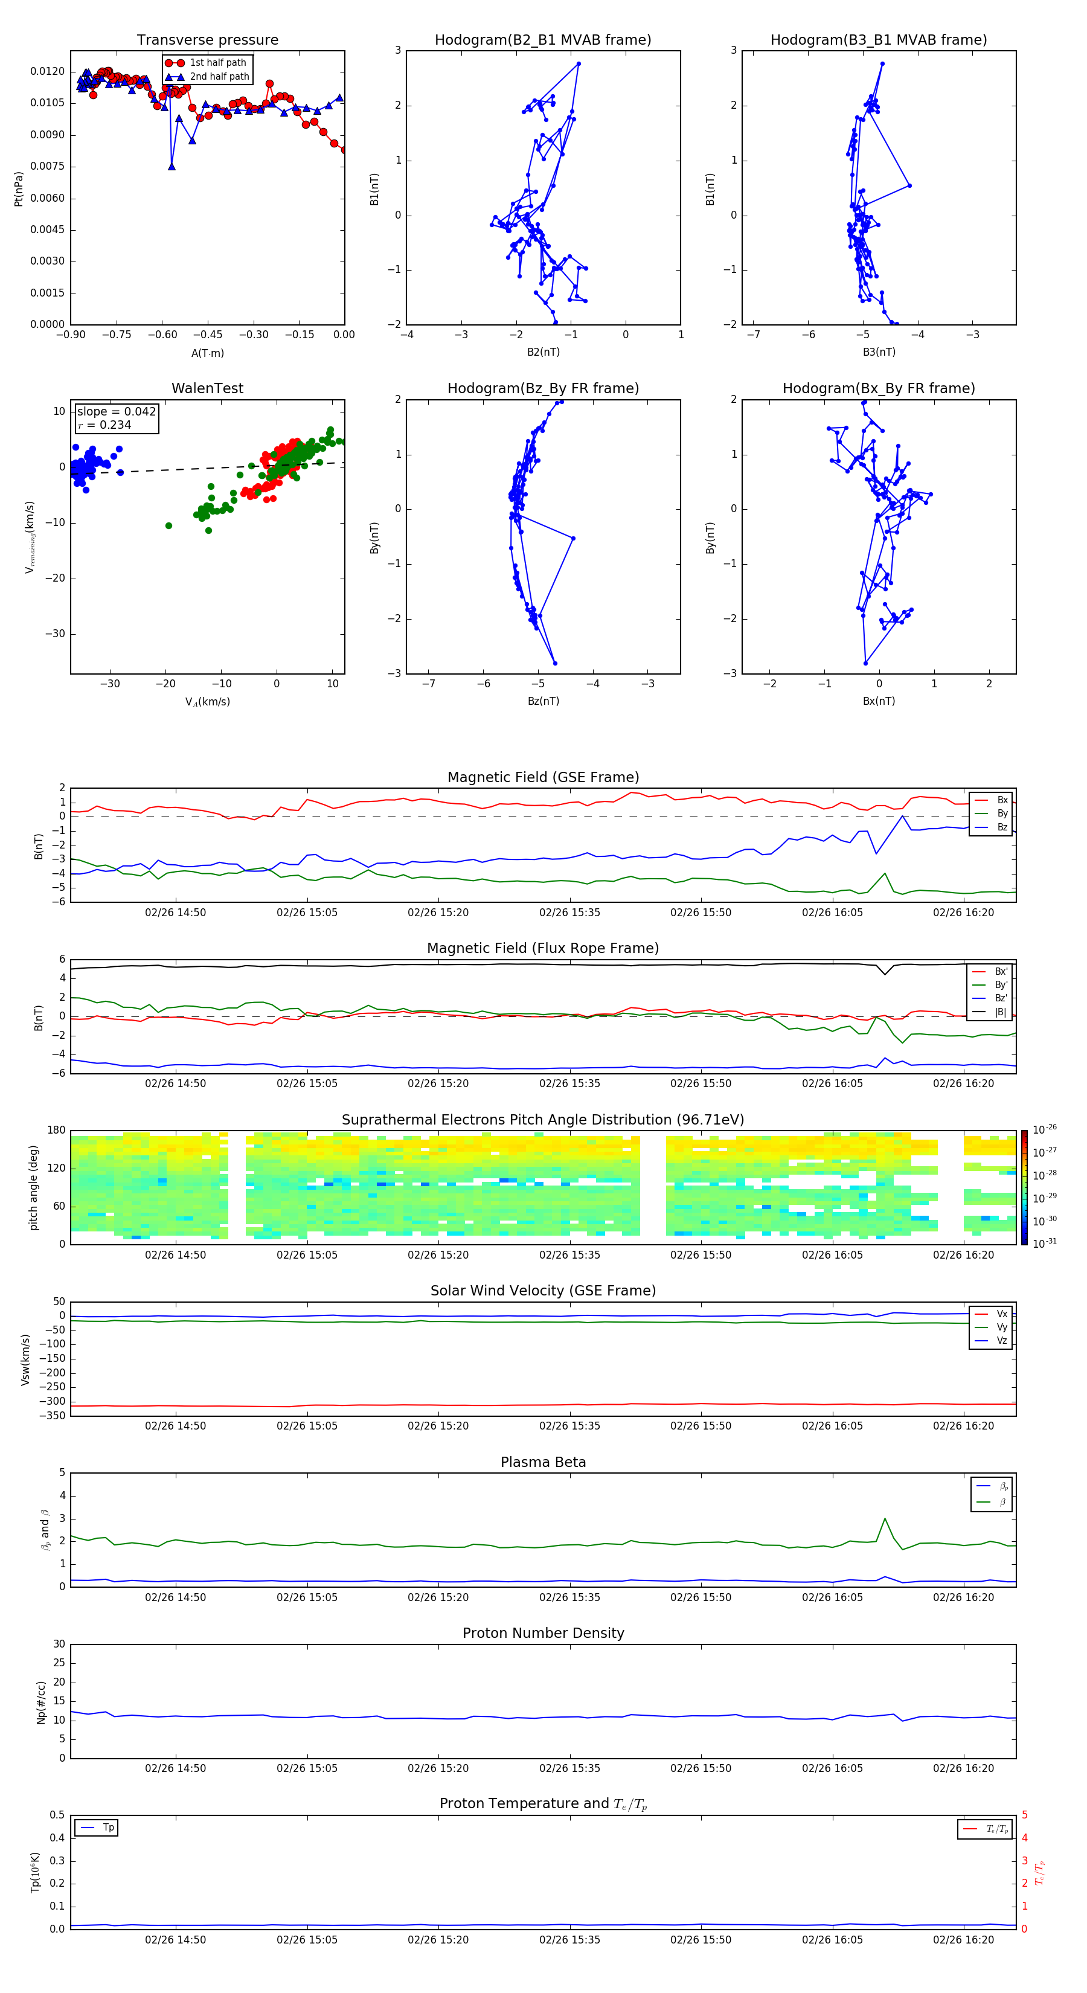Click the 'Magnetic Field (Flux Rope Frame)' title
This screenshot has height=1993, width=1087.
coord(543,949)
